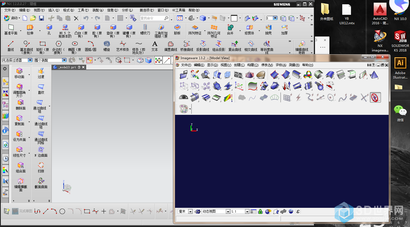Toggle the red-circled prohibit icon in Imageware

[375, 98]
